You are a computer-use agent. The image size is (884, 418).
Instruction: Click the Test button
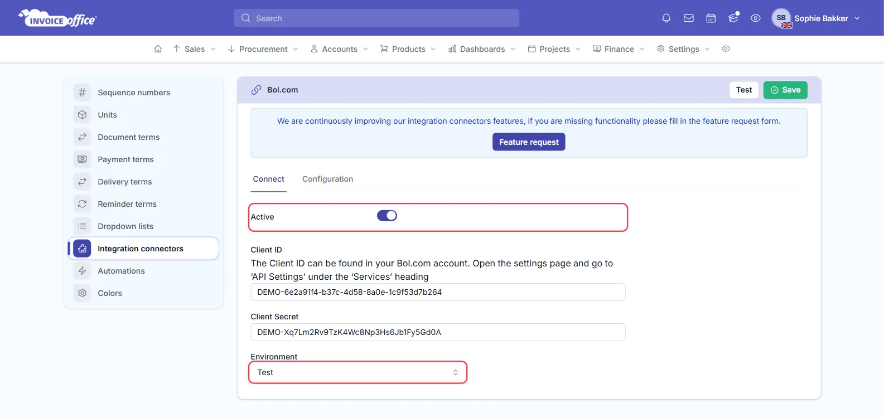744,90
